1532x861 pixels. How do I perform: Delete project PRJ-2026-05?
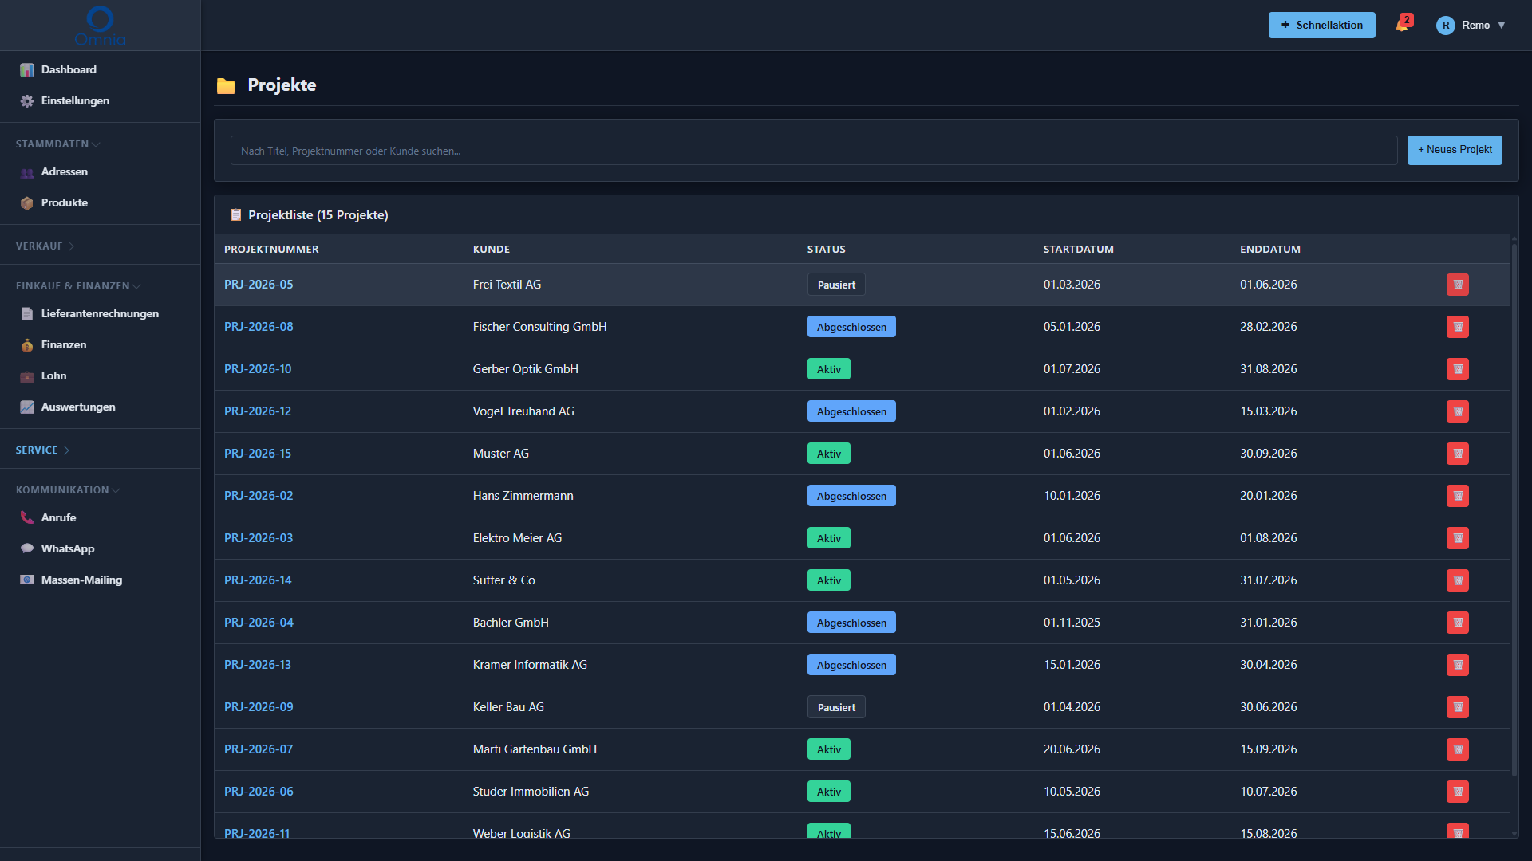tap(1457, 285)
